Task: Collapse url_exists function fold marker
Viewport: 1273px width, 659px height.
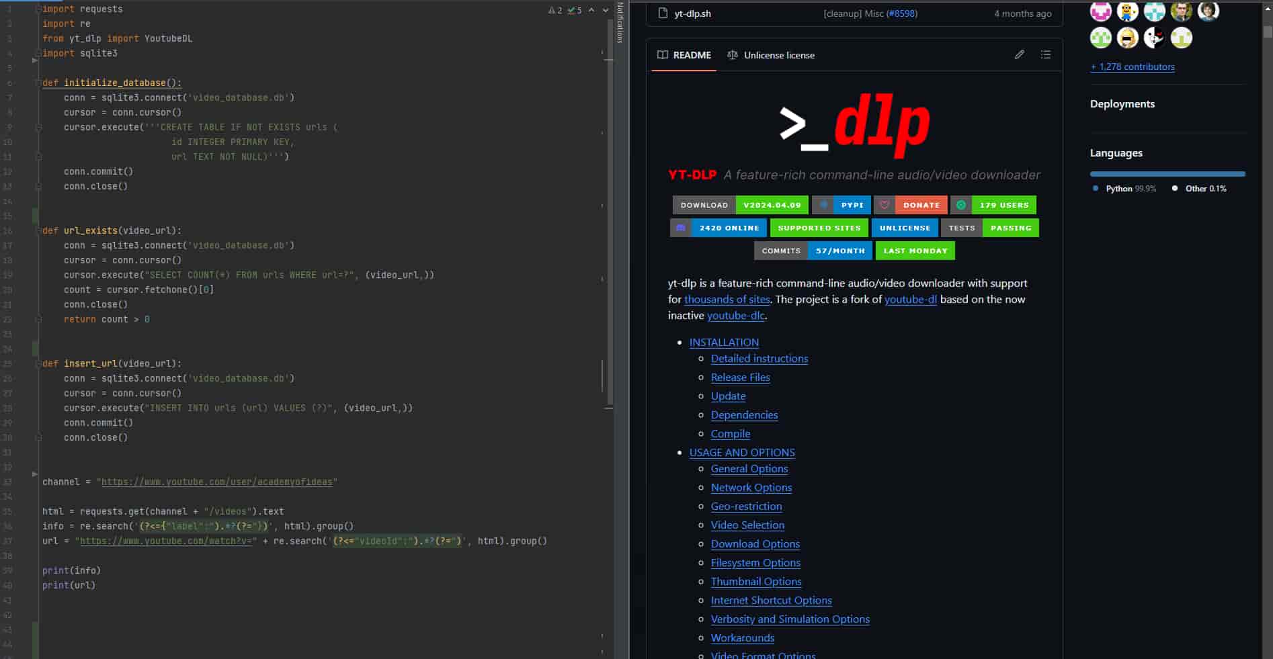Action: point(38,230)
